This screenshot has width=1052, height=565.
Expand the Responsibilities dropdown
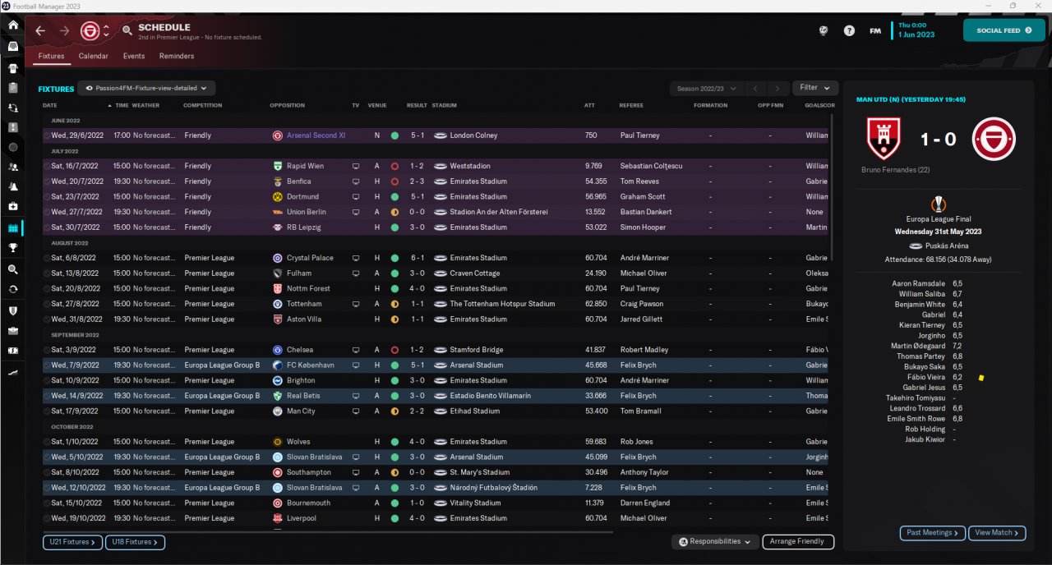(714, 542)
